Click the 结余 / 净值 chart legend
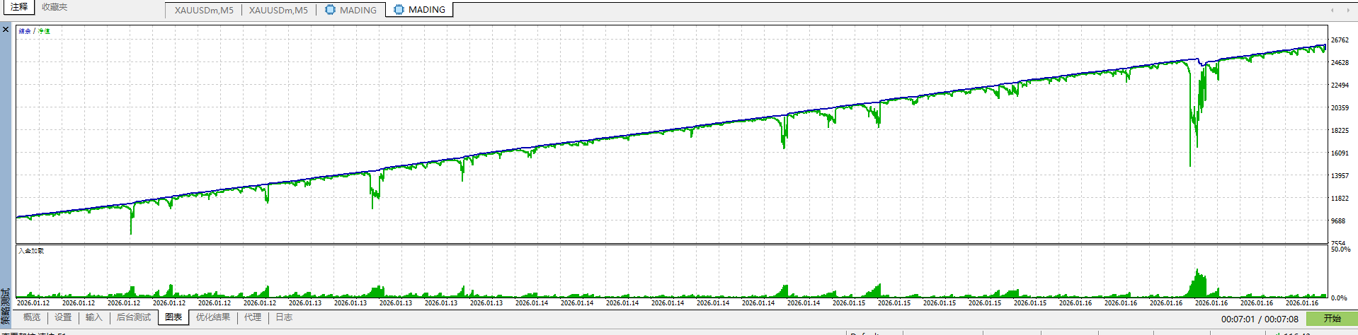This screenshot has height=335, width=1358. 34,31
